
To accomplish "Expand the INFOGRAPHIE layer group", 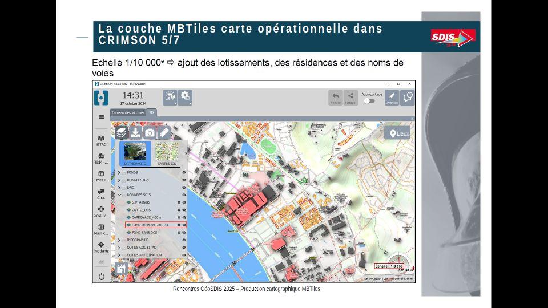I will coord(119,240).
